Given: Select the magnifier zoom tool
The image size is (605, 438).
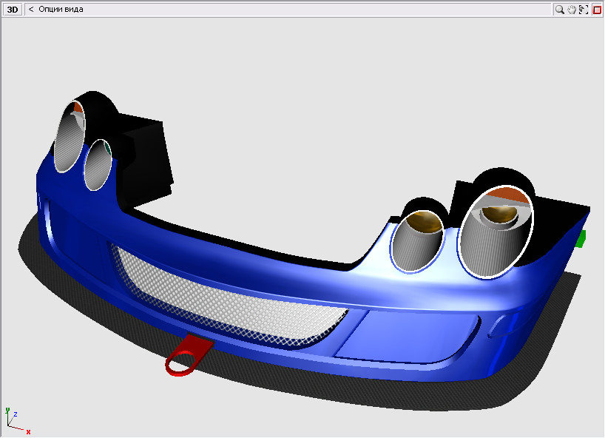Looking at the screenshot, I should (559, 10).
